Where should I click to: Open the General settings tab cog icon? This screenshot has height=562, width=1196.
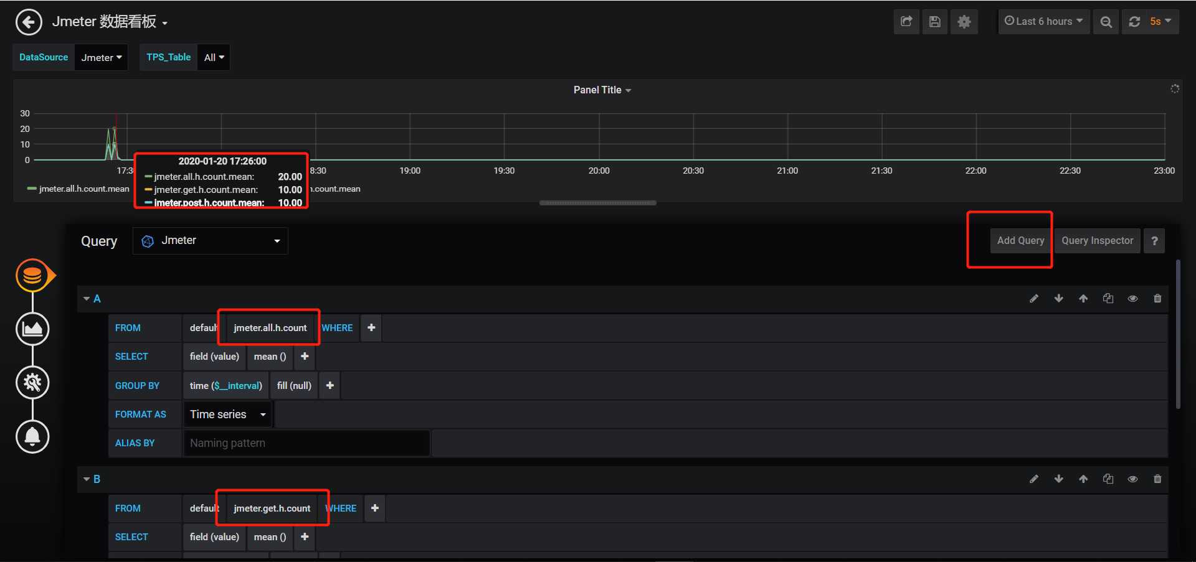[x=32, y=382]
